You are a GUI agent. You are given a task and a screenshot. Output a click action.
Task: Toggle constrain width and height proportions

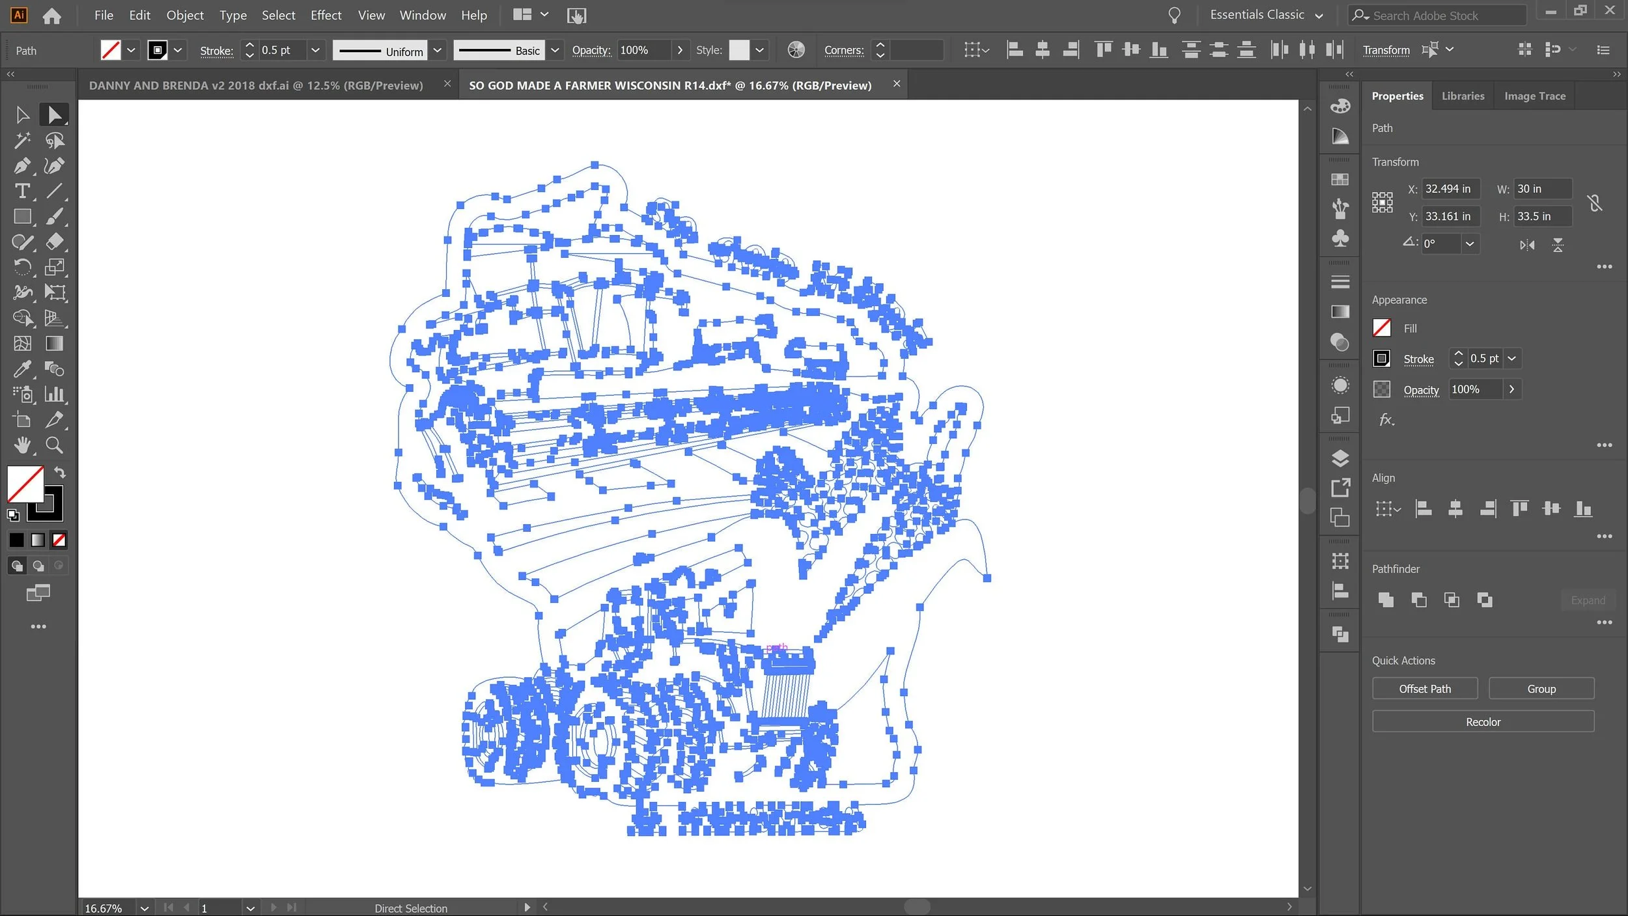click(1595, 203)
